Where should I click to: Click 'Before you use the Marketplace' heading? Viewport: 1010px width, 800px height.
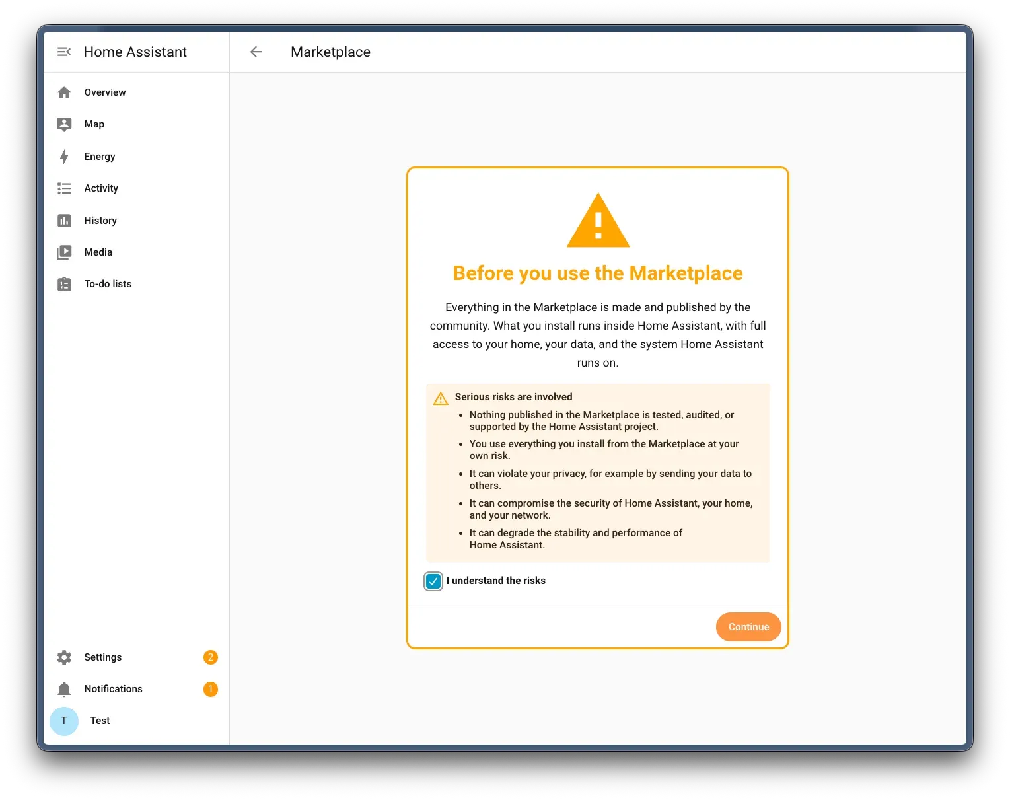click(x=598, y=273)
